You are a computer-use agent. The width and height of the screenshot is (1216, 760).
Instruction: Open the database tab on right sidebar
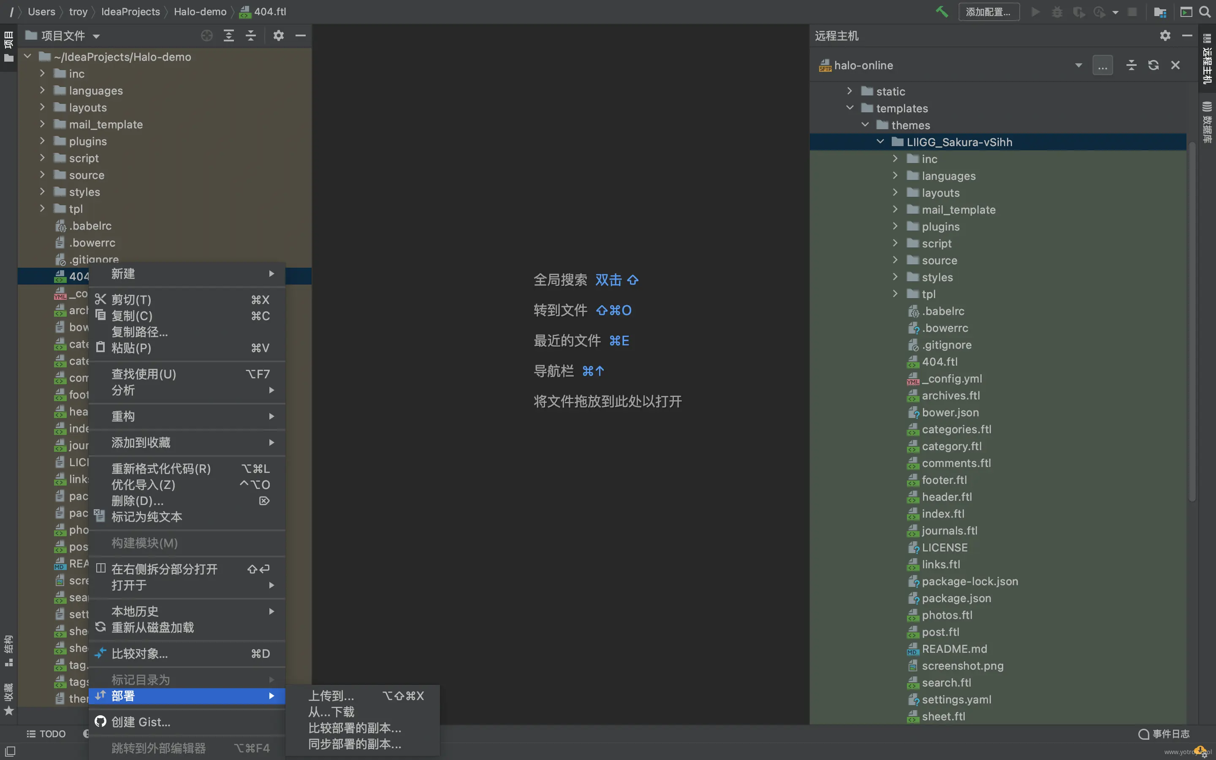(x=1207, y=122)
